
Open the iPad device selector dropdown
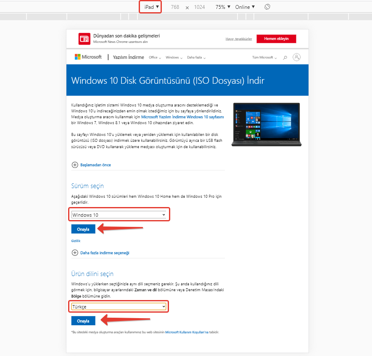[151, 7]
